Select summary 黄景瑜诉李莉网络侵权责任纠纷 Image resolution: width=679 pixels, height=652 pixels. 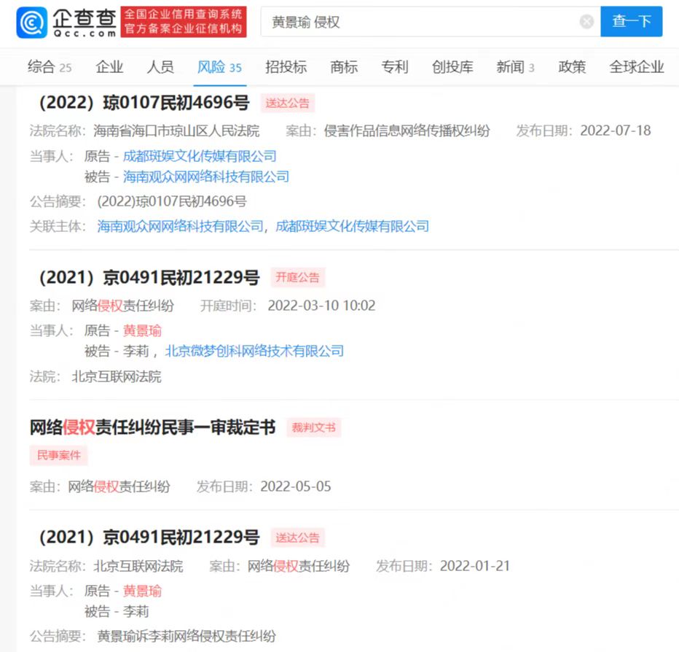187,636
